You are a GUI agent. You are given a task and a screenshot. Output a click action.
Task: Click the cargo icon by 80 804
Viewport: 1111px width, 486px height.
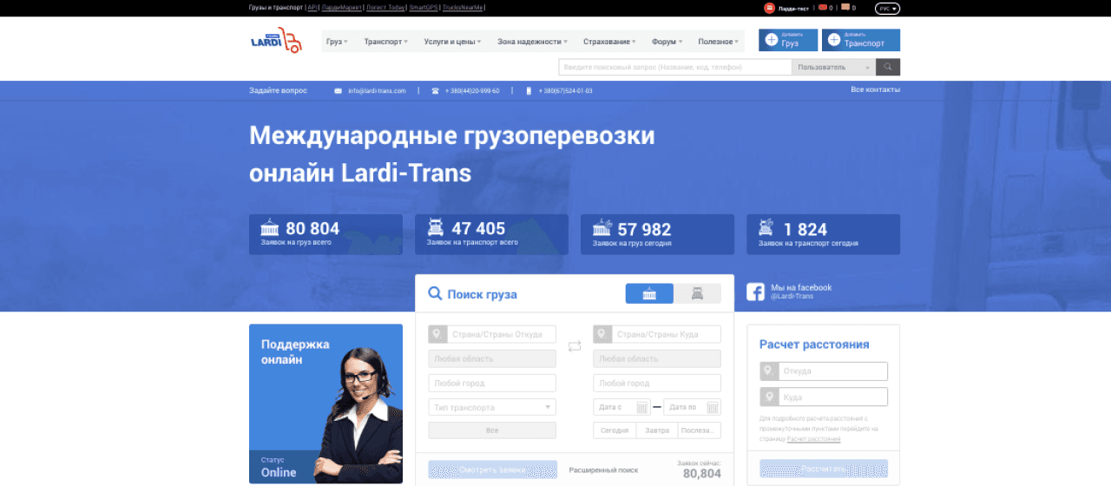coord(270,228)
